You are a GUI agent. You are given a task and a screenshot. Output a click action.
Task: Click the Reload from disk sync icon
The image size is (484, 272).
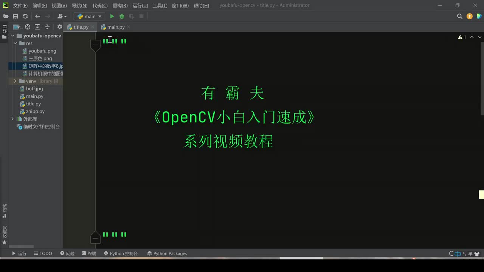pos(25,16)
